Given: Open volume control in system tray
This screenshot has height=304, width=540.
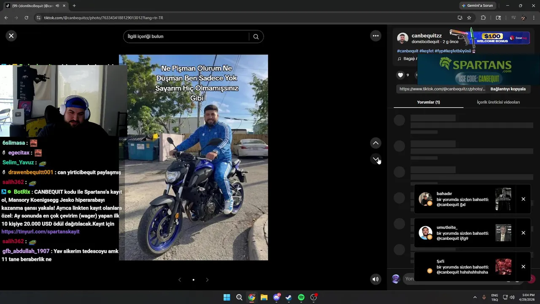Looking at the screenshot, I should tap(512, 297).
